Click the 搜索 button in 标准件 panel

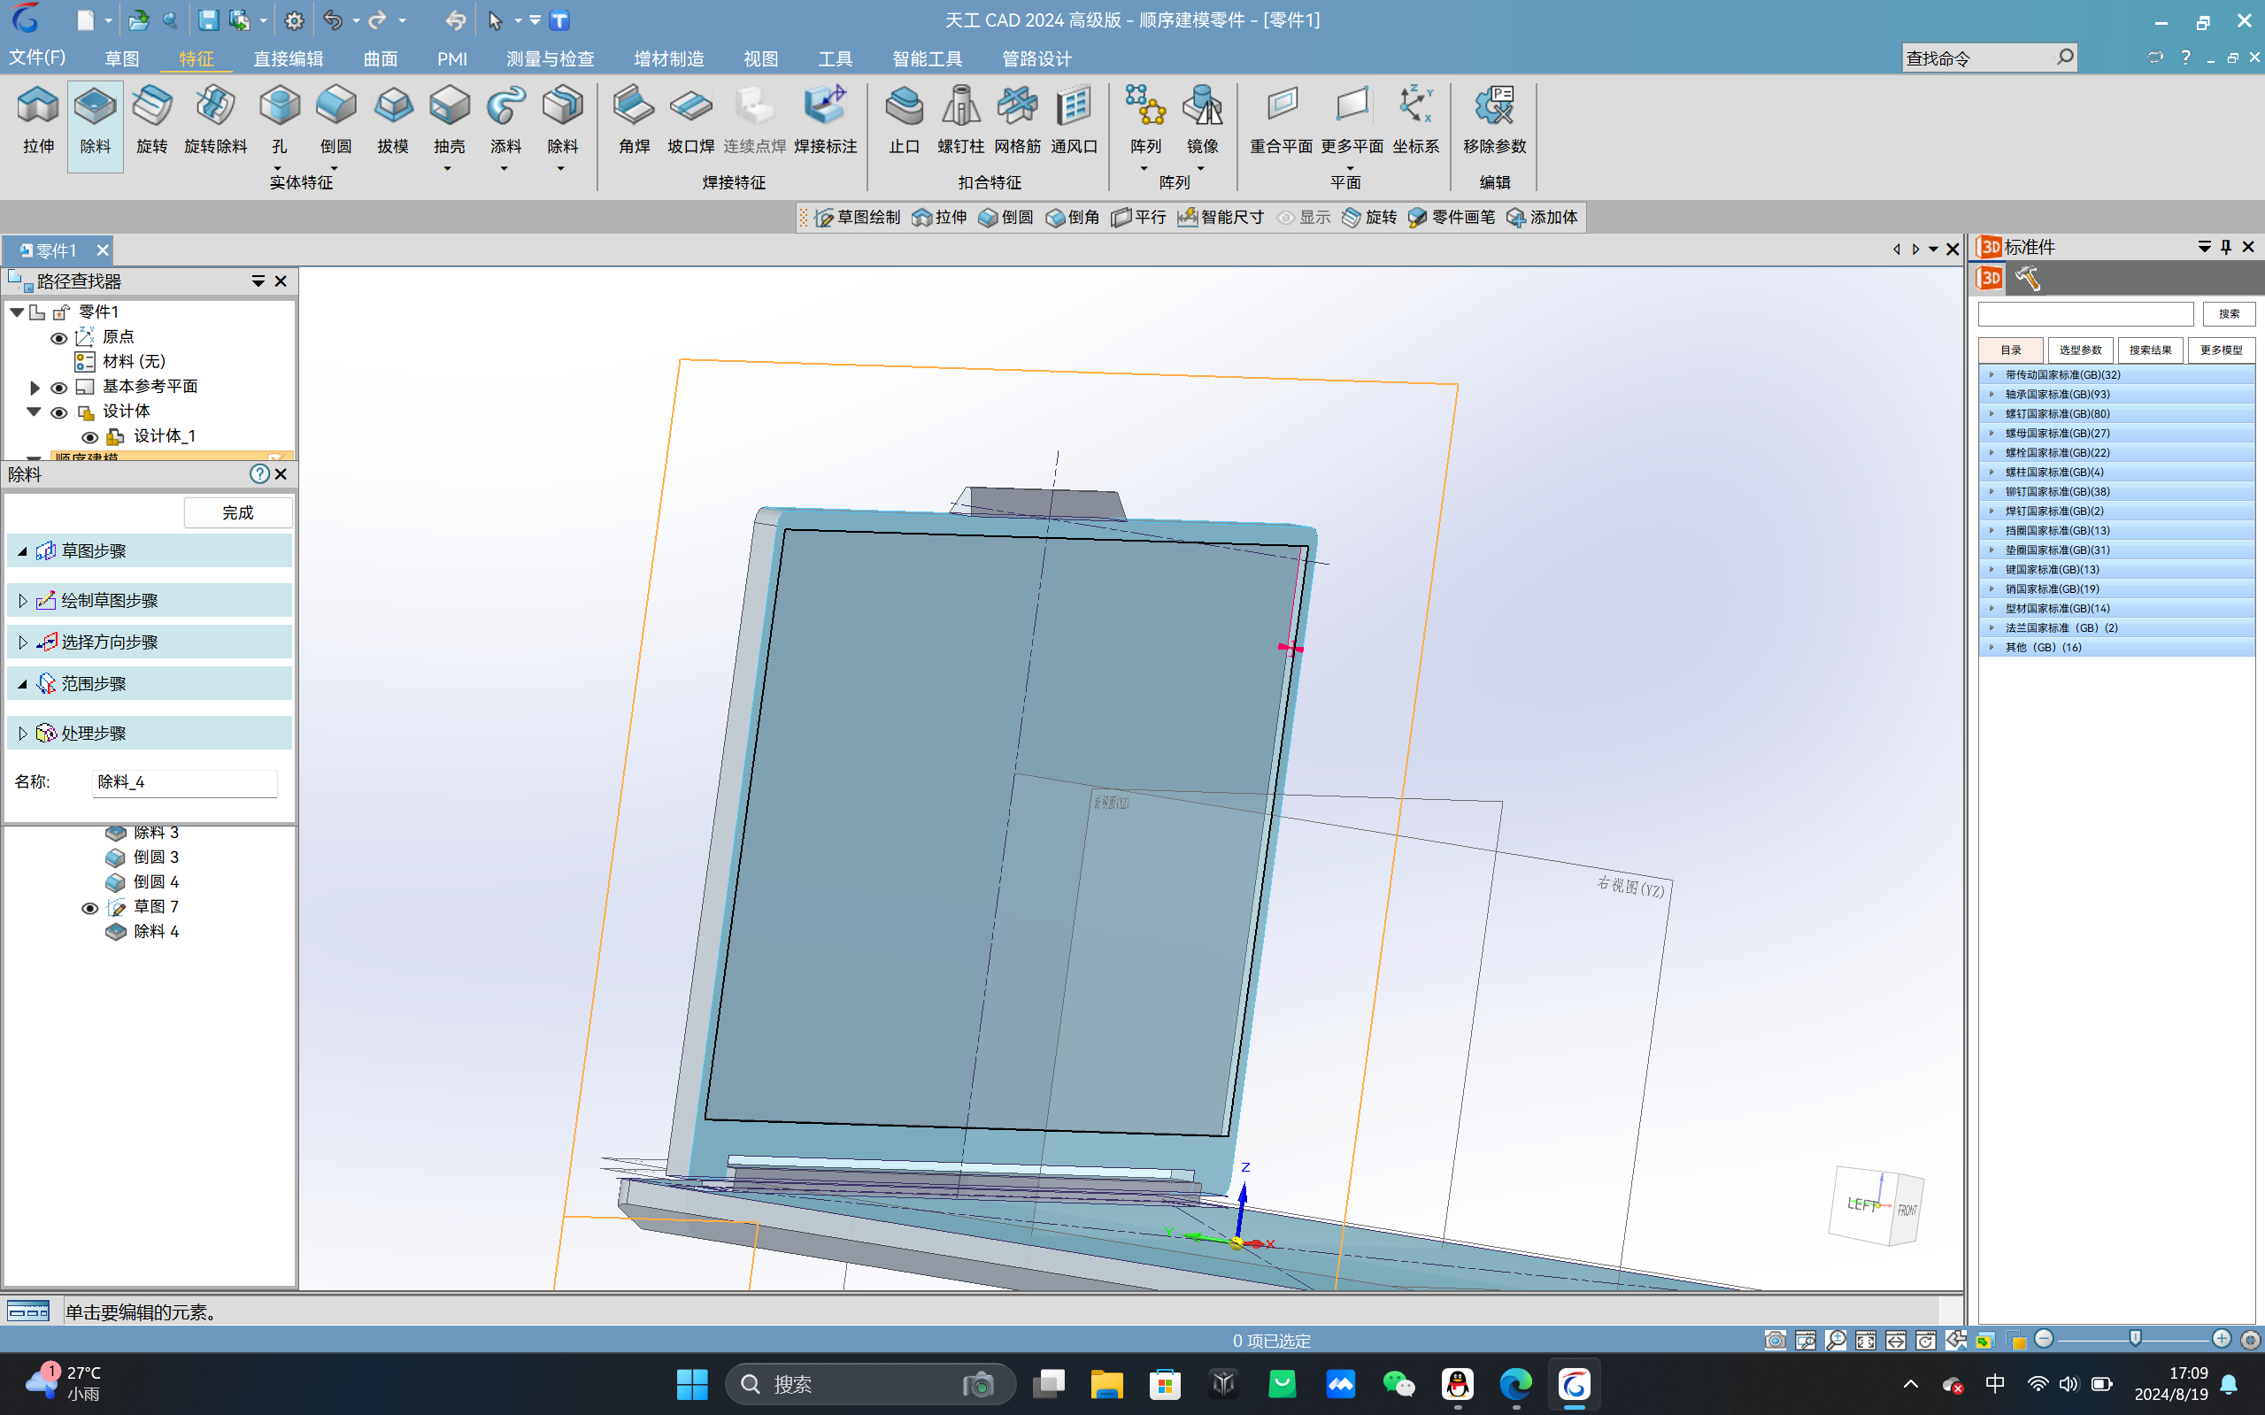[x=2229, y=313]
